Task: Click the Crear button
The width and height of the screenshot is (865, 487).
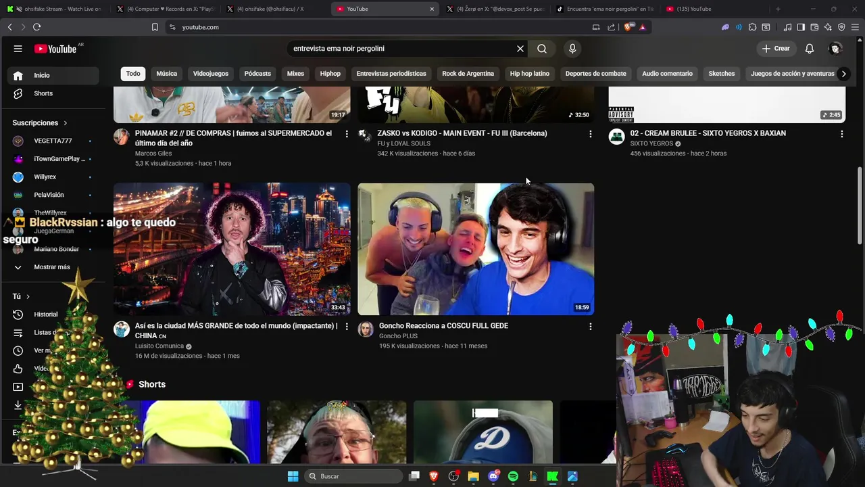Action: coord(776,49)
